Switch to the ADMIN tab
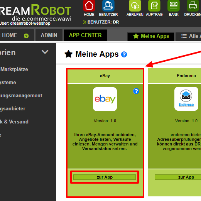 pos(49,35)
